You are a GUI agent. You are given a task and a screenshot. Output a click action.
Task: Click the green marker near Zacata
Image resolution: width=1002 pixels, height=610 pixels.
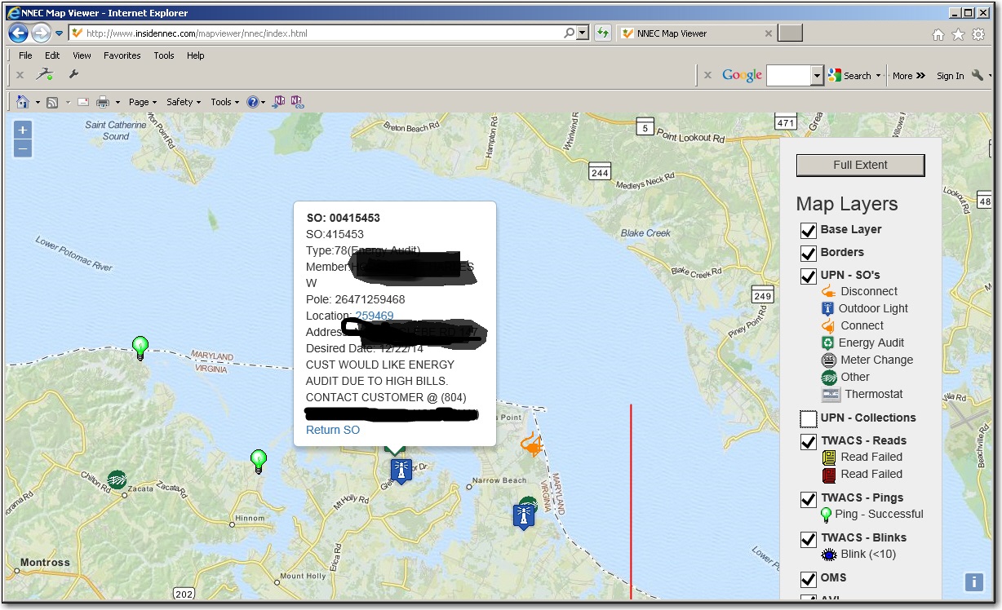pyautogui.click(x=117, y=480)
